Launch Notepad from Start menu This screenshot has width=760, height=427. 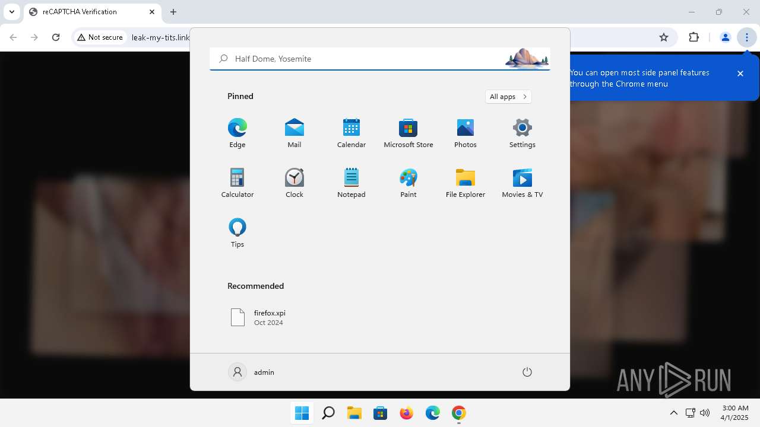point(351,183)
